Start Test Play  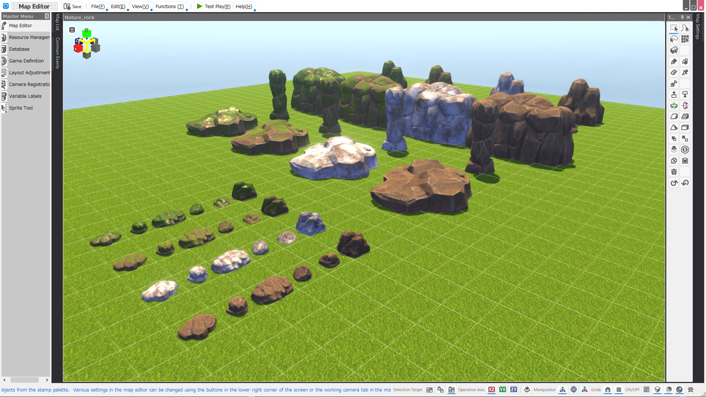click(x=213, y=6)
